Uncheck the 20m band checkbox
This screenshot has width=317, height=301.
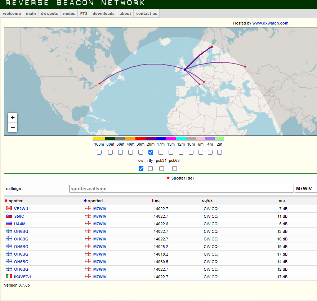[151, 152]
